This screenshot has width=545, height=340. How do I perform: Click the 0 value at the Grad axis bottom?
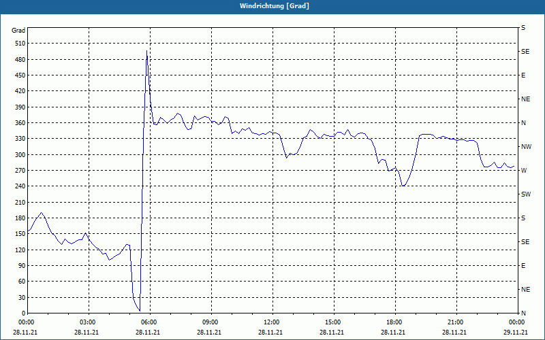pyautogui.click(x=24, y=313)
